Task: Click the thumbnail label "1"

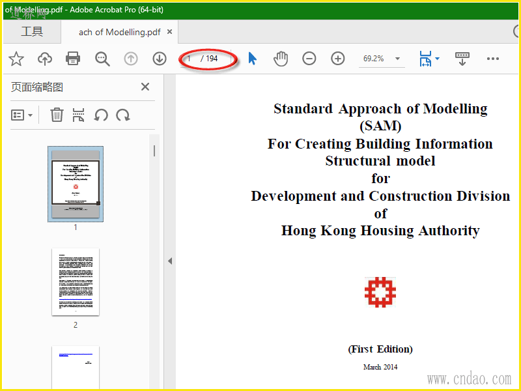Action: coord(76,227)
